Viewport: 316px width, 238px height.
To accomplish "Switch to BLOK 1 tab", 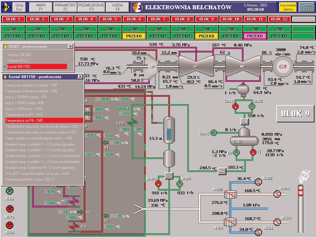I will [x=13, y=19].
